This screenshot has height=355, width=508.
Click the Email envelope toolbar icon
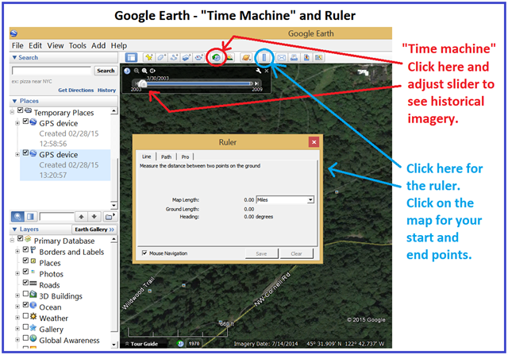click(x=281, y=58)
